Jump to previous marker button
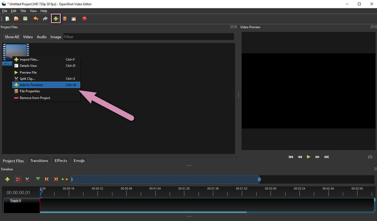The image size is (377, 221). click(x=47, y=179)
